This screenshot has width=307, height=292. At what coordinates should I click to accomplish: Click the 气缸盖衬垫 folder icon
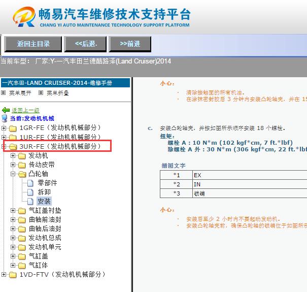click(x=22, y=211)
